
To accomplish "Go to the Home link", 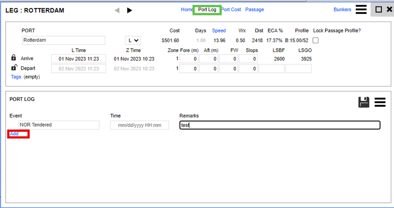I will tap(187, 9).
